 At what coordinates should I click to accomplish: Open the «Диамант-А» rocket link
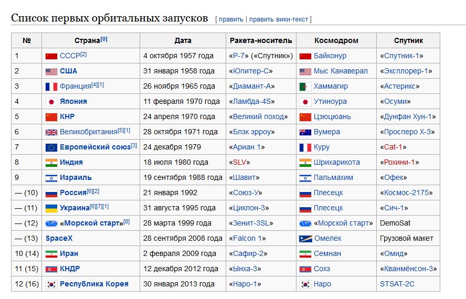click(x=252, y=86)
